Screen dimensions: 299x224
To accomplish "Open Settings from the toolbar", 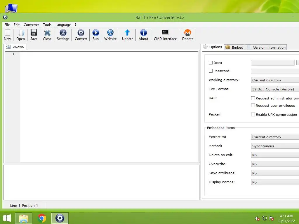I will [x=63, y=35].
